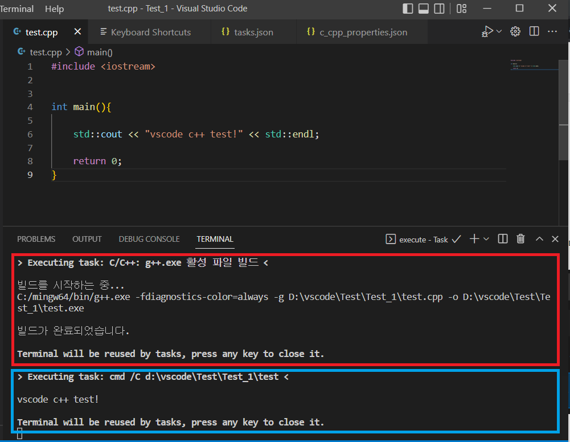Click the #include <iostream> line
This screenshot has width=570, height=442.
103,66
